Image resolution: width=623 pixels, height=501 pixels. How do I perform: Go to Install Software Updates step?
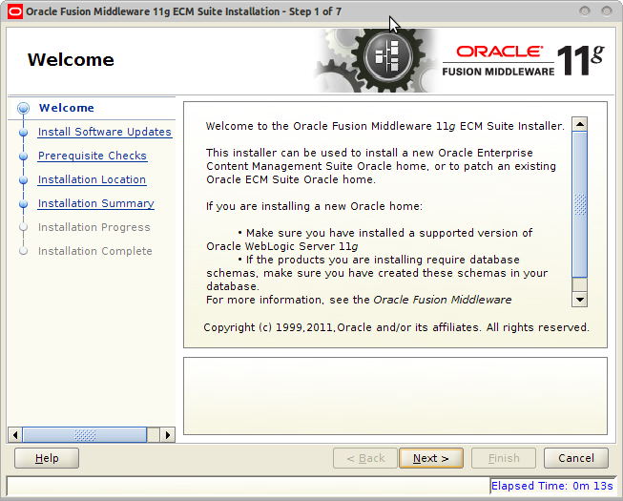105,132
